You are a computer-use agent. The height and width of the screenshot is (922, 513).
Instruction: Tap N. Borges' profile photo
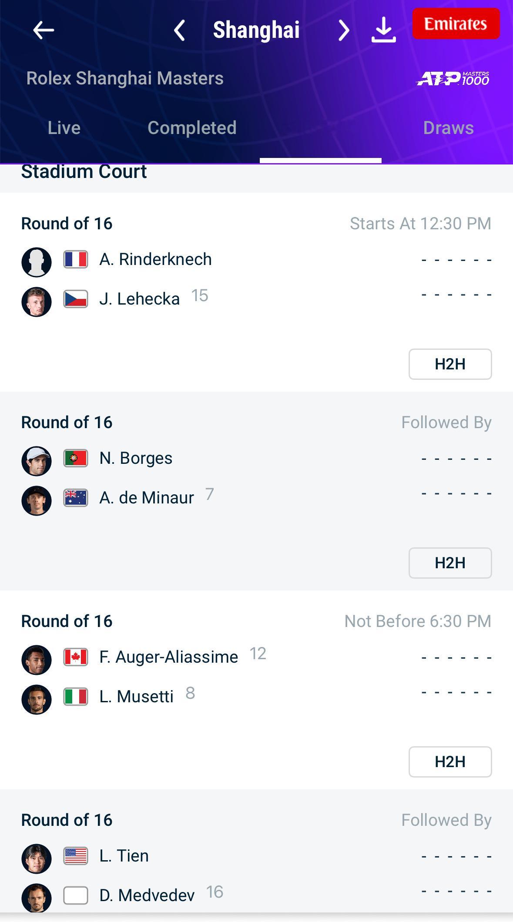point(37,461)
